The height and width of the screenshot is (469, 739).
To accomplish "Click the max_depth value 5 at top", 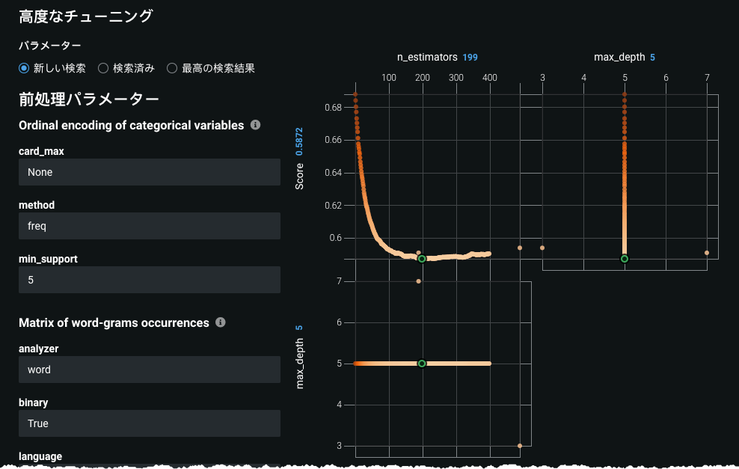I will (x=653, y=58).
